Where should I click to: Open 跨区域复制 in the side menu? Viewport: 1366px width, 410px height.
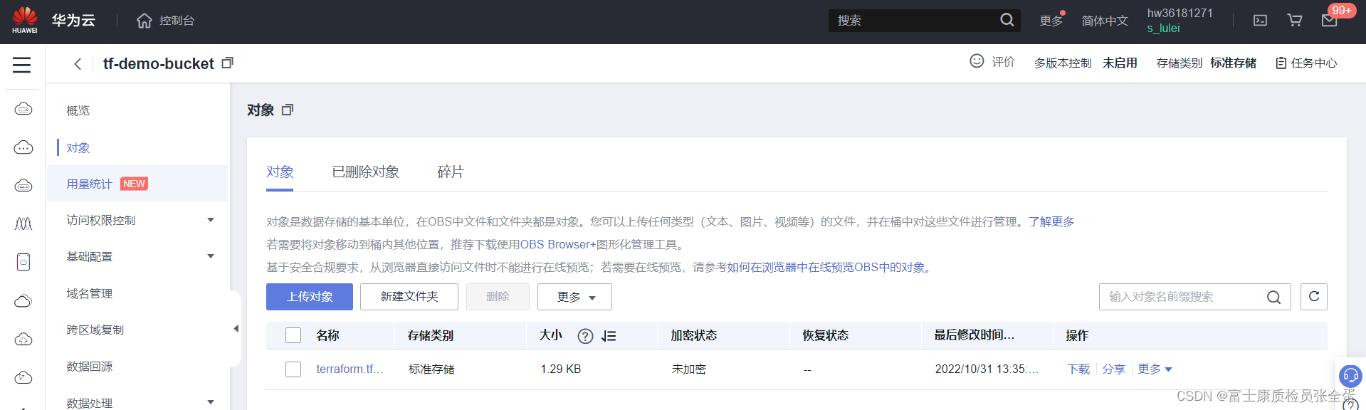[95, 330]
